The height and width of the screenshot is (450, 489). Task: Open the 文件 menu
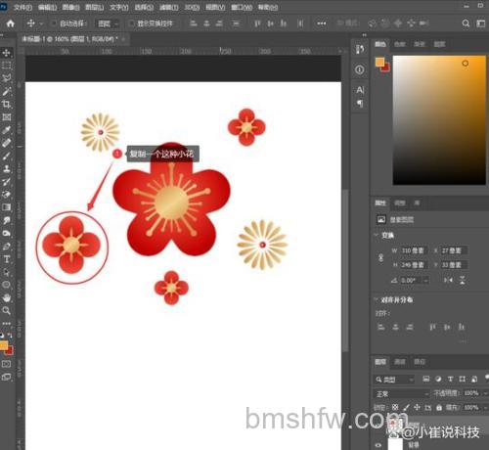click(22, 7)
